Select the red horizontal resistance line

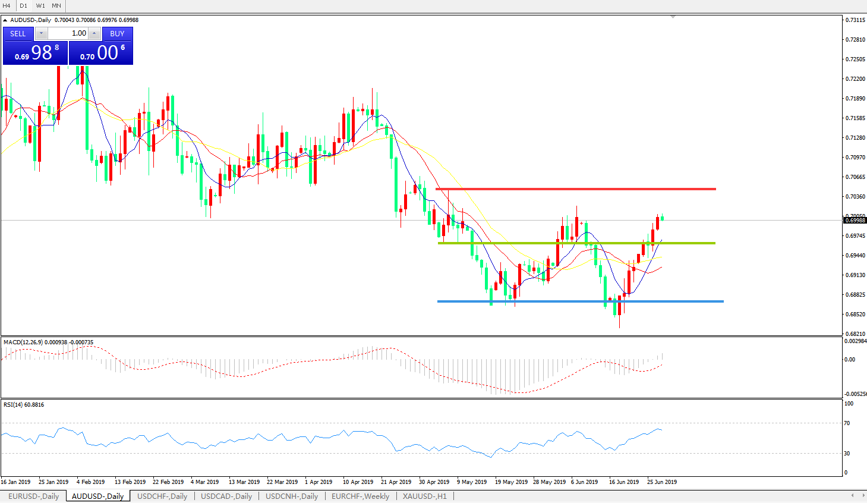coord(575,189)
